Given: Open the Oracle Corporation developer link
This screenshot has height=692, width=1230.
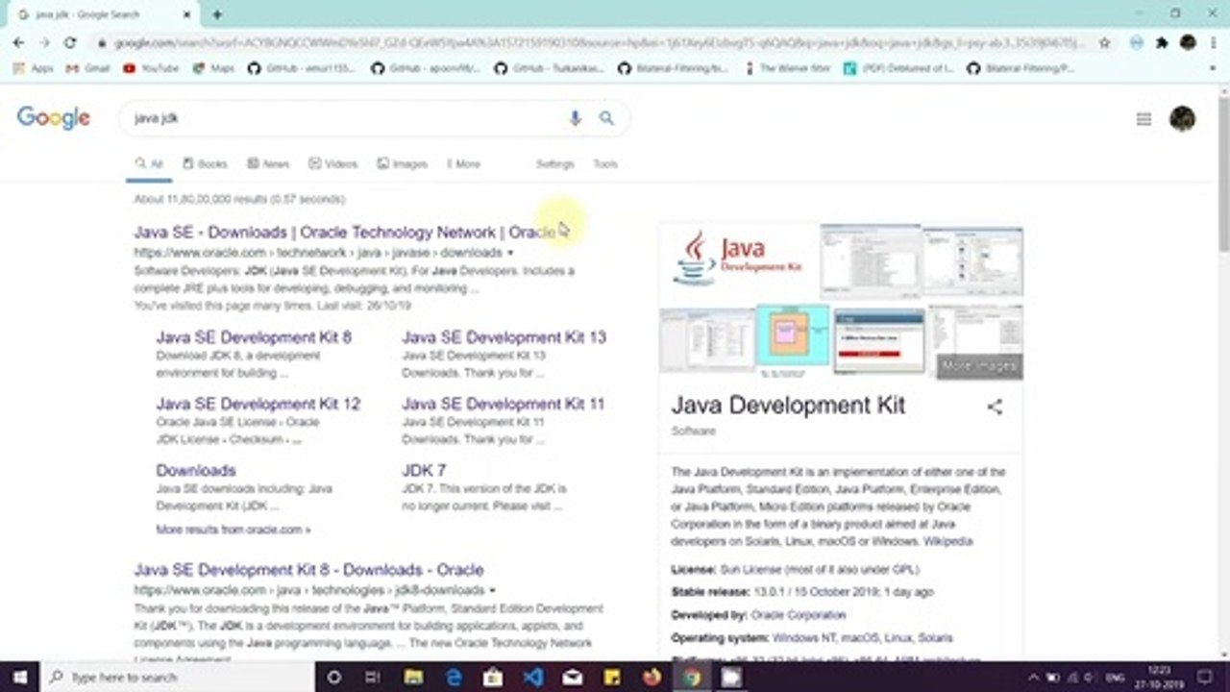Looking at the screenshot, I should (x=799, y=615).
